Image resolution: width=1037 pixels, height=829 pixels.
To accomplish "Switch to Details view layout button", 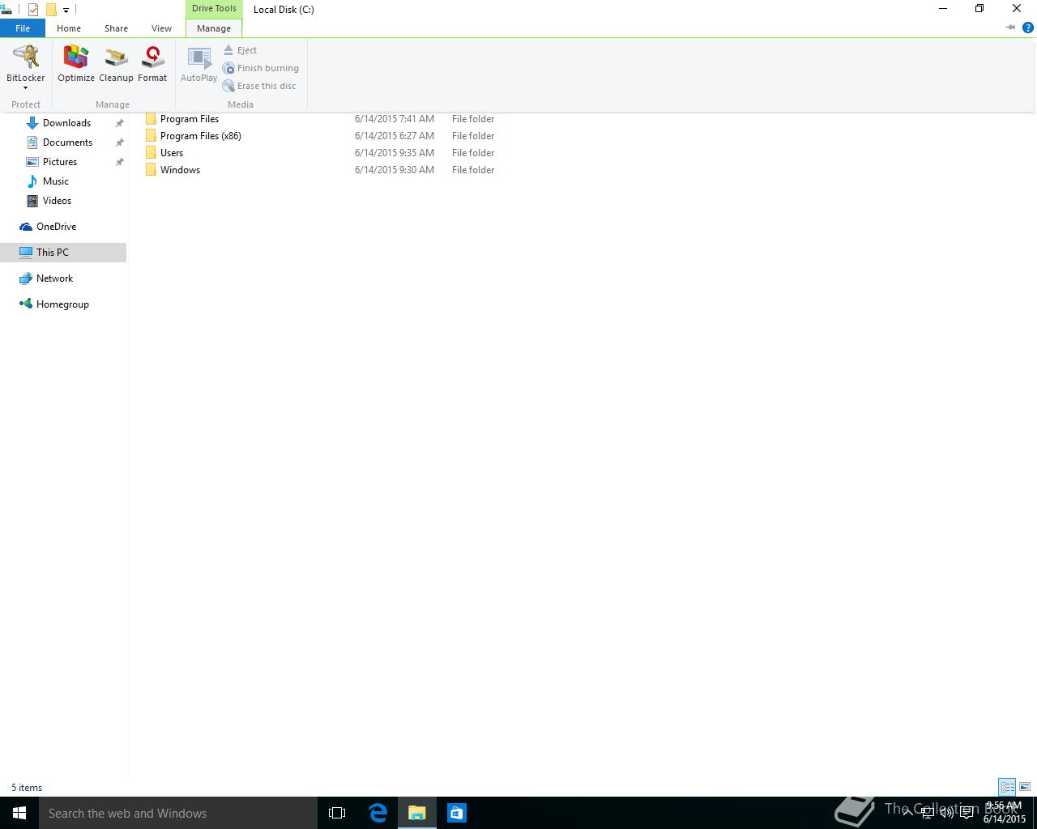I will pyautogui.click(x=1007, y=787).
